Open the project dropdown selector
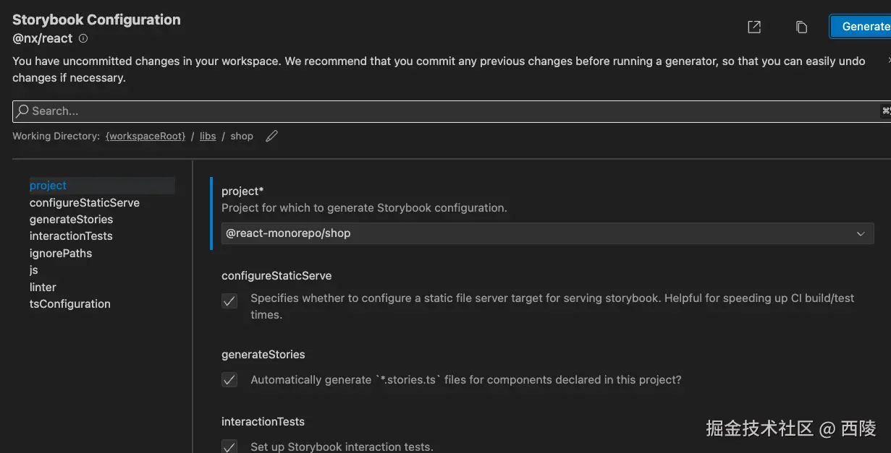The width and height of the screenshot is (891, 453). (x=547, y=233)
